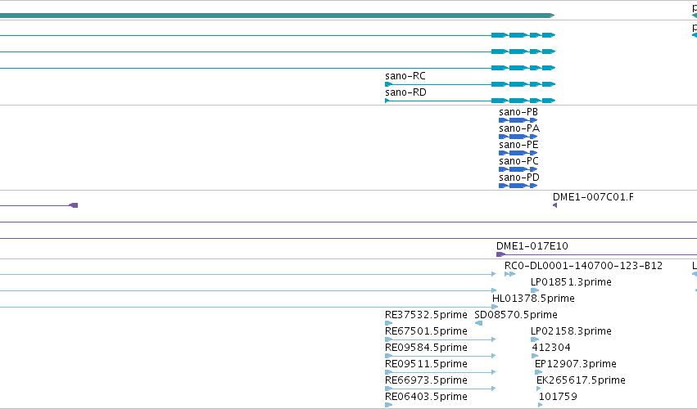Select the EK265617.5prime EST label
The height and width of the screenshot is (409, 697).
[581, 380]
